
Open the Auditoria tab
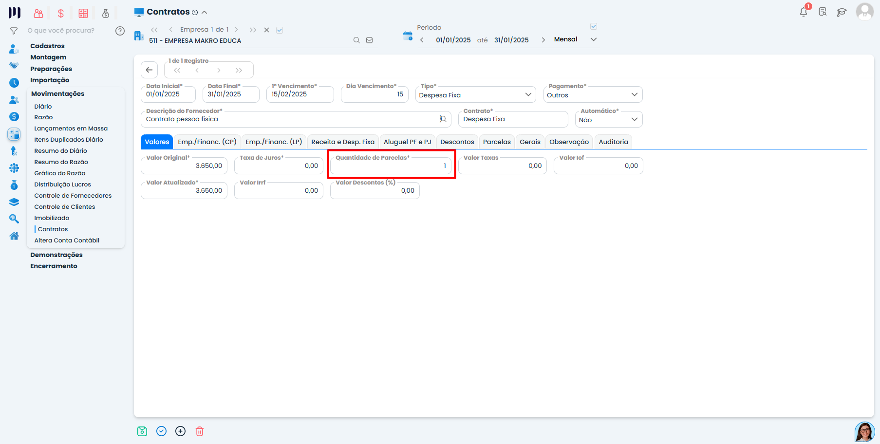pos(613,142)
